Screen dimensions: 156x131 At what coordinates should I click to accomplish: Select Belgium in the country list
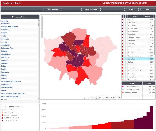5,63
